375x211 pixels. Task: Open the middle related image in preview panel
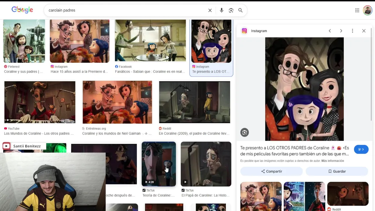pos(304,196)
